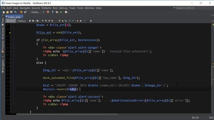Screen dimensions: 214x120
Task: Open the <default> project configuration combo box
Action: 37,12
